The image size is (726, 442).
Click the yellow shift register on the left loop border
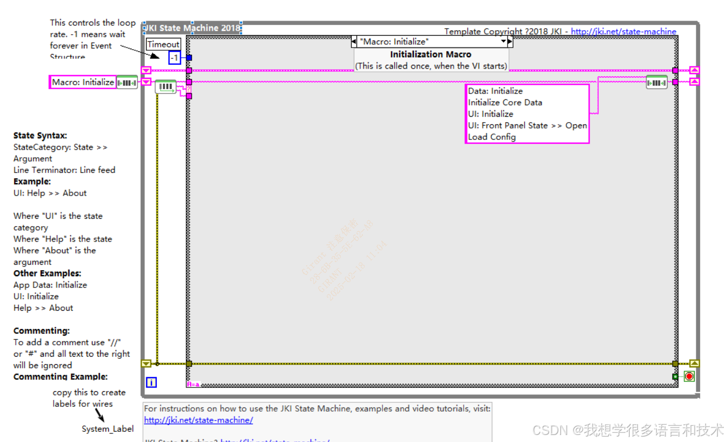coord(146,364)
